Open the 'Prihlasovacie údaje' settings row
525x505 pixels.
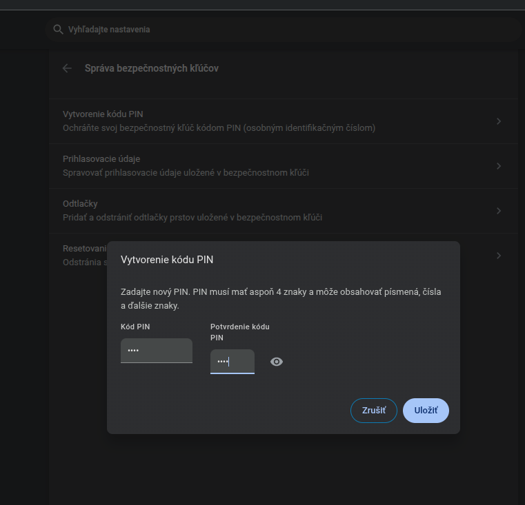pos(186,166)
